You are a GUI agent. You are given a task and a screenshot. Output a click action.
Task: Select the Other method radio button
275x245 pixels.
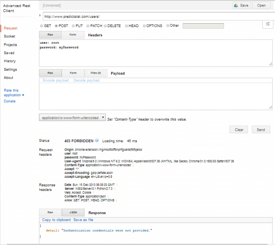(168, 25)
